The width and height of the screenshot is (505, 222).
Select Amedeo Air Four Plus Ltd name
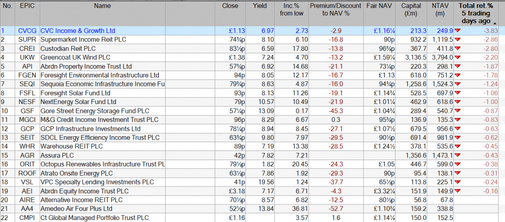pyautogui.click(x=76, y=209)
